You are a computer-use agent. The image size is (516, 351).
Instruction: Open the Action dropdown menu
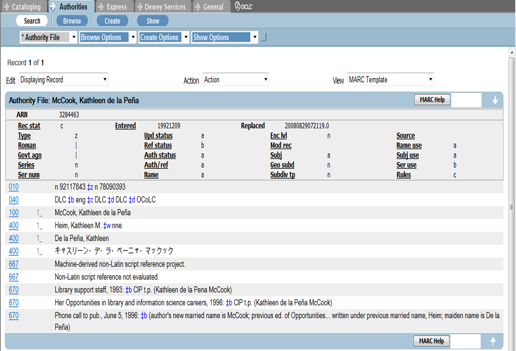click(235, 80)
